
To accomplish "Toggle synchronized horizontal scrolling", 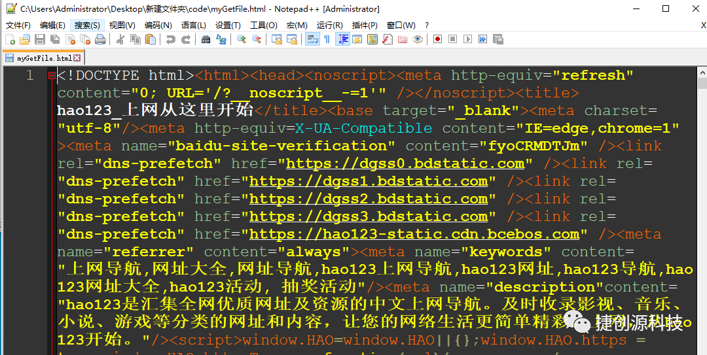I will 292,39.
